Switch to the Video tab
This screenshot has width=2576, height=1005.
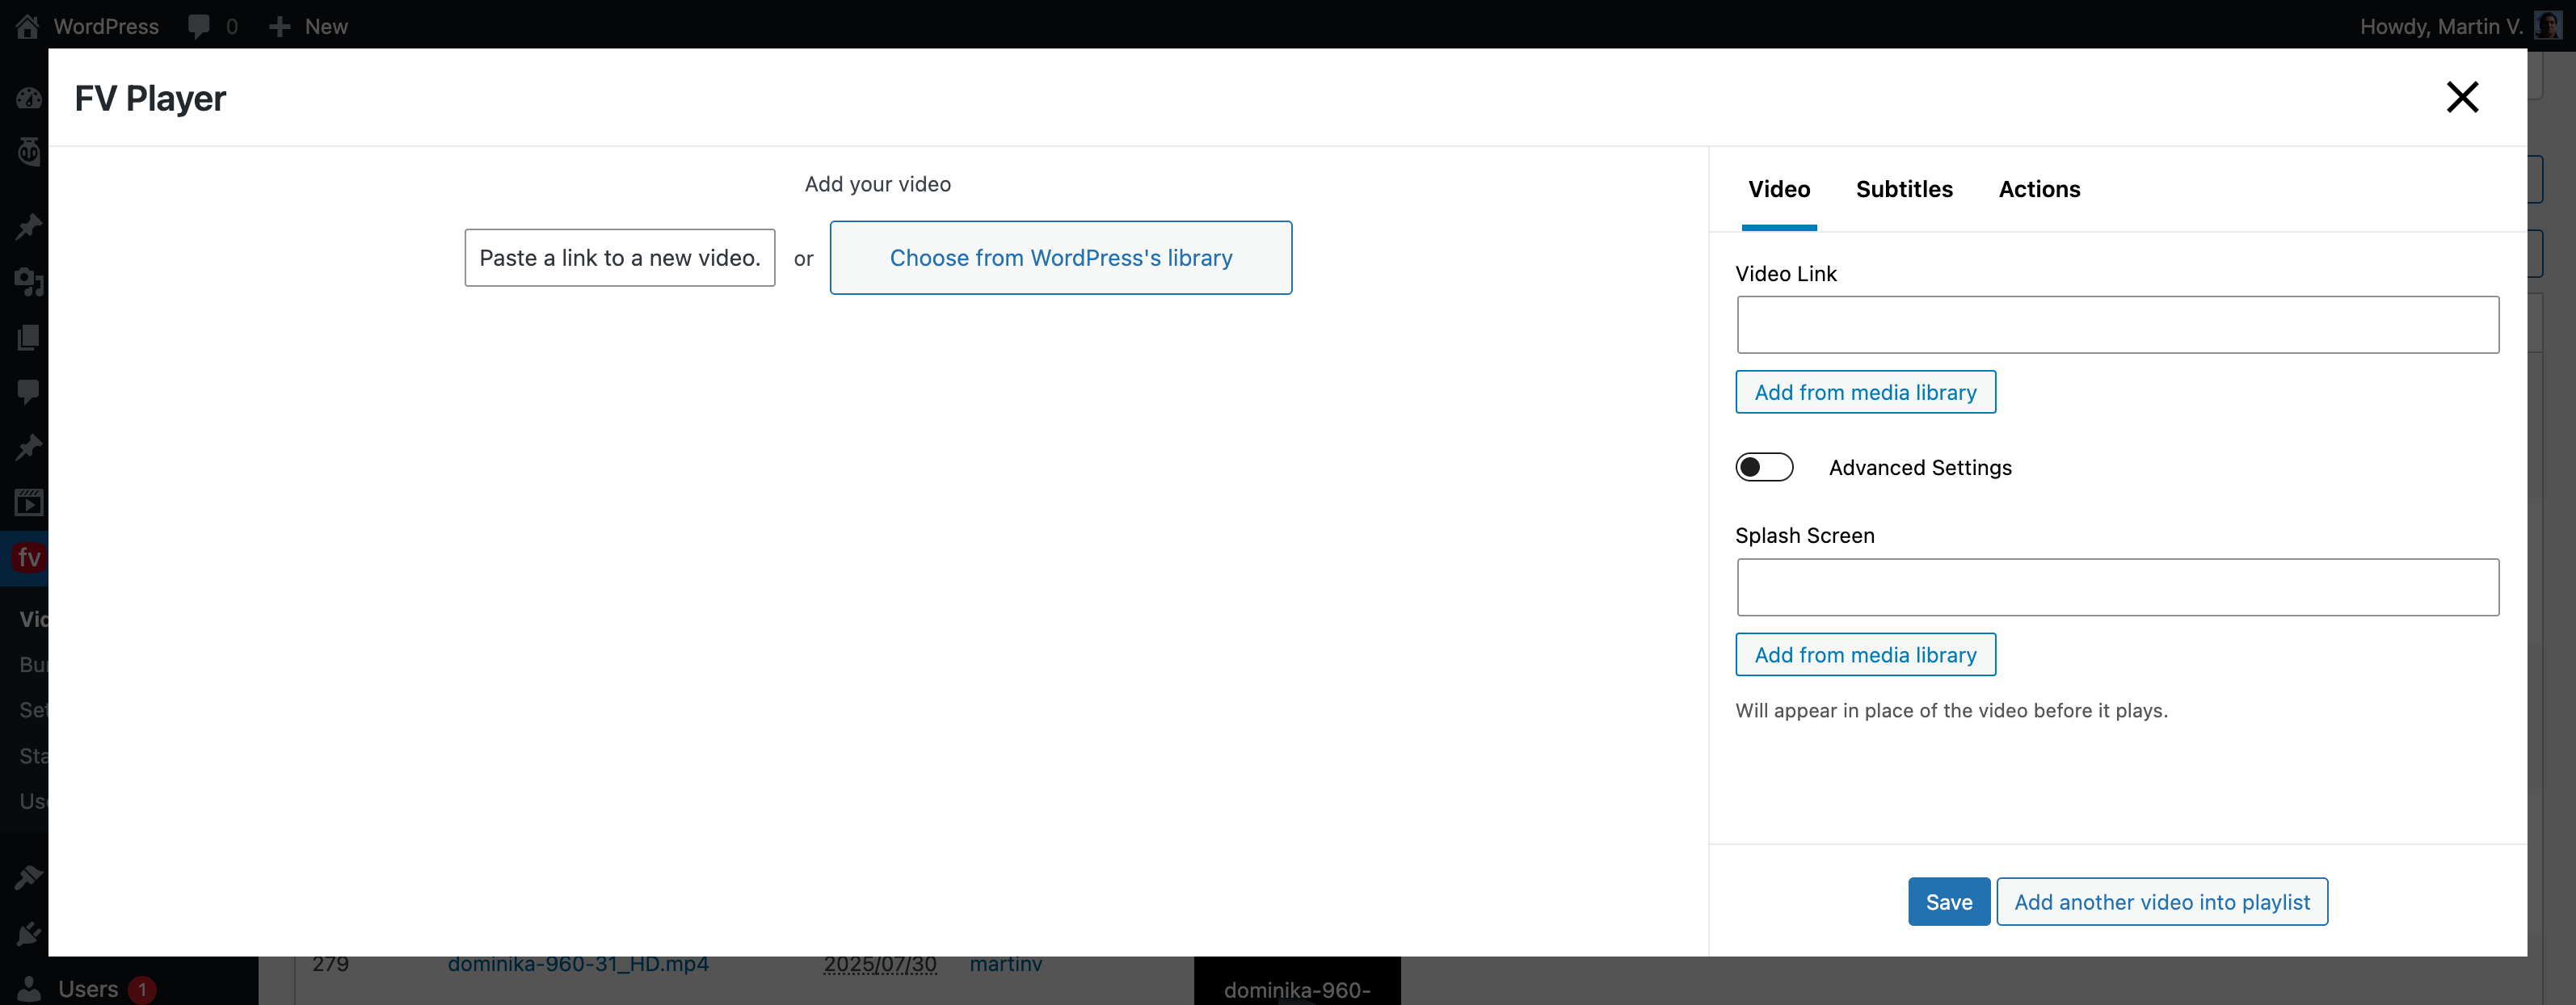coord(1779,189)
